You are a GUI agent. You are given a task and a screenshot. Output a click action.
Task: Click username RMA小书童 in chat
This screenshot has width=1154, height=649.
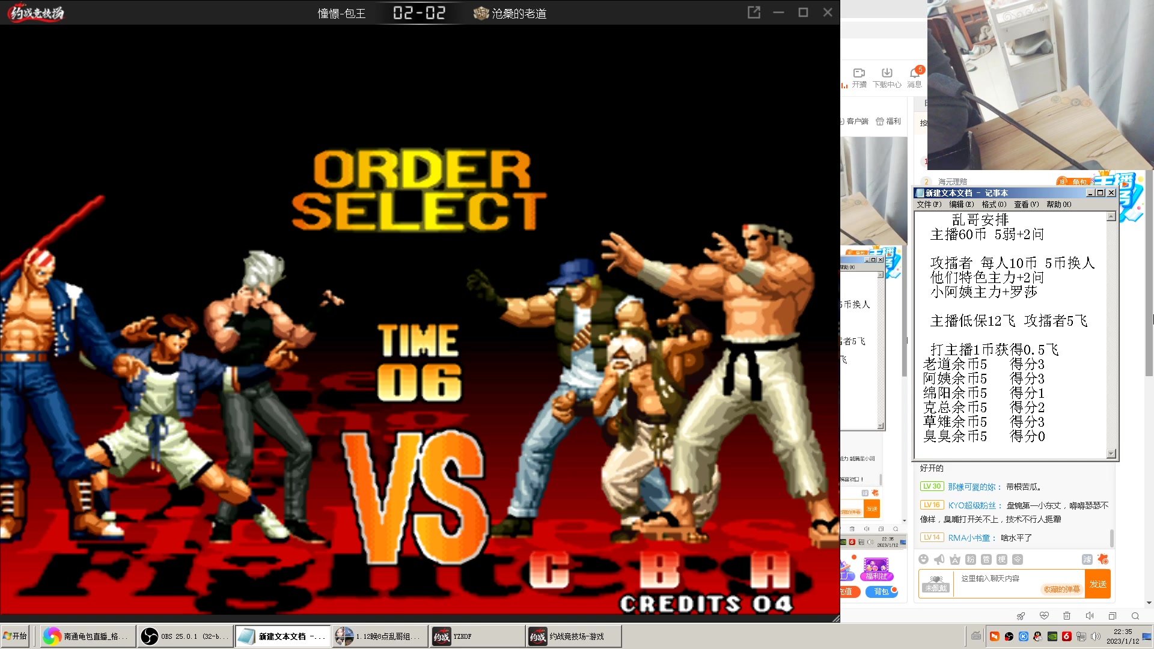click(969, 538)
